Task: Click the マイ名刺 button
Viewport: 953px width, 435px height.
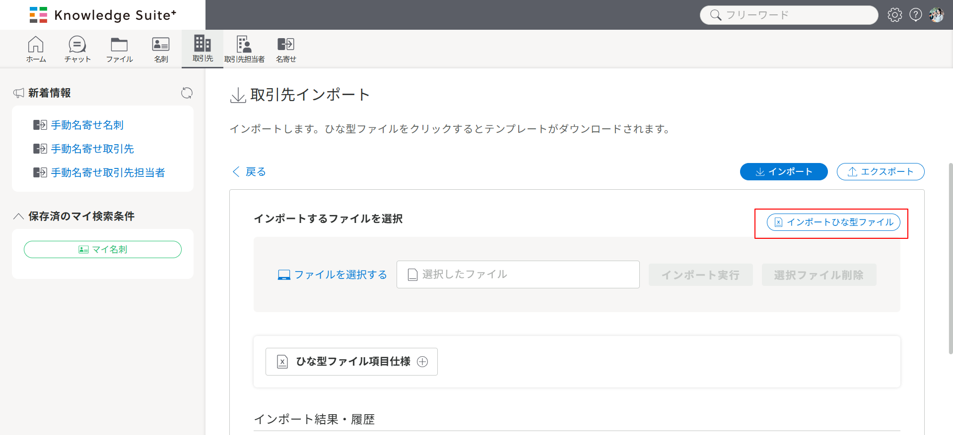Action: (x=103, y=249)
